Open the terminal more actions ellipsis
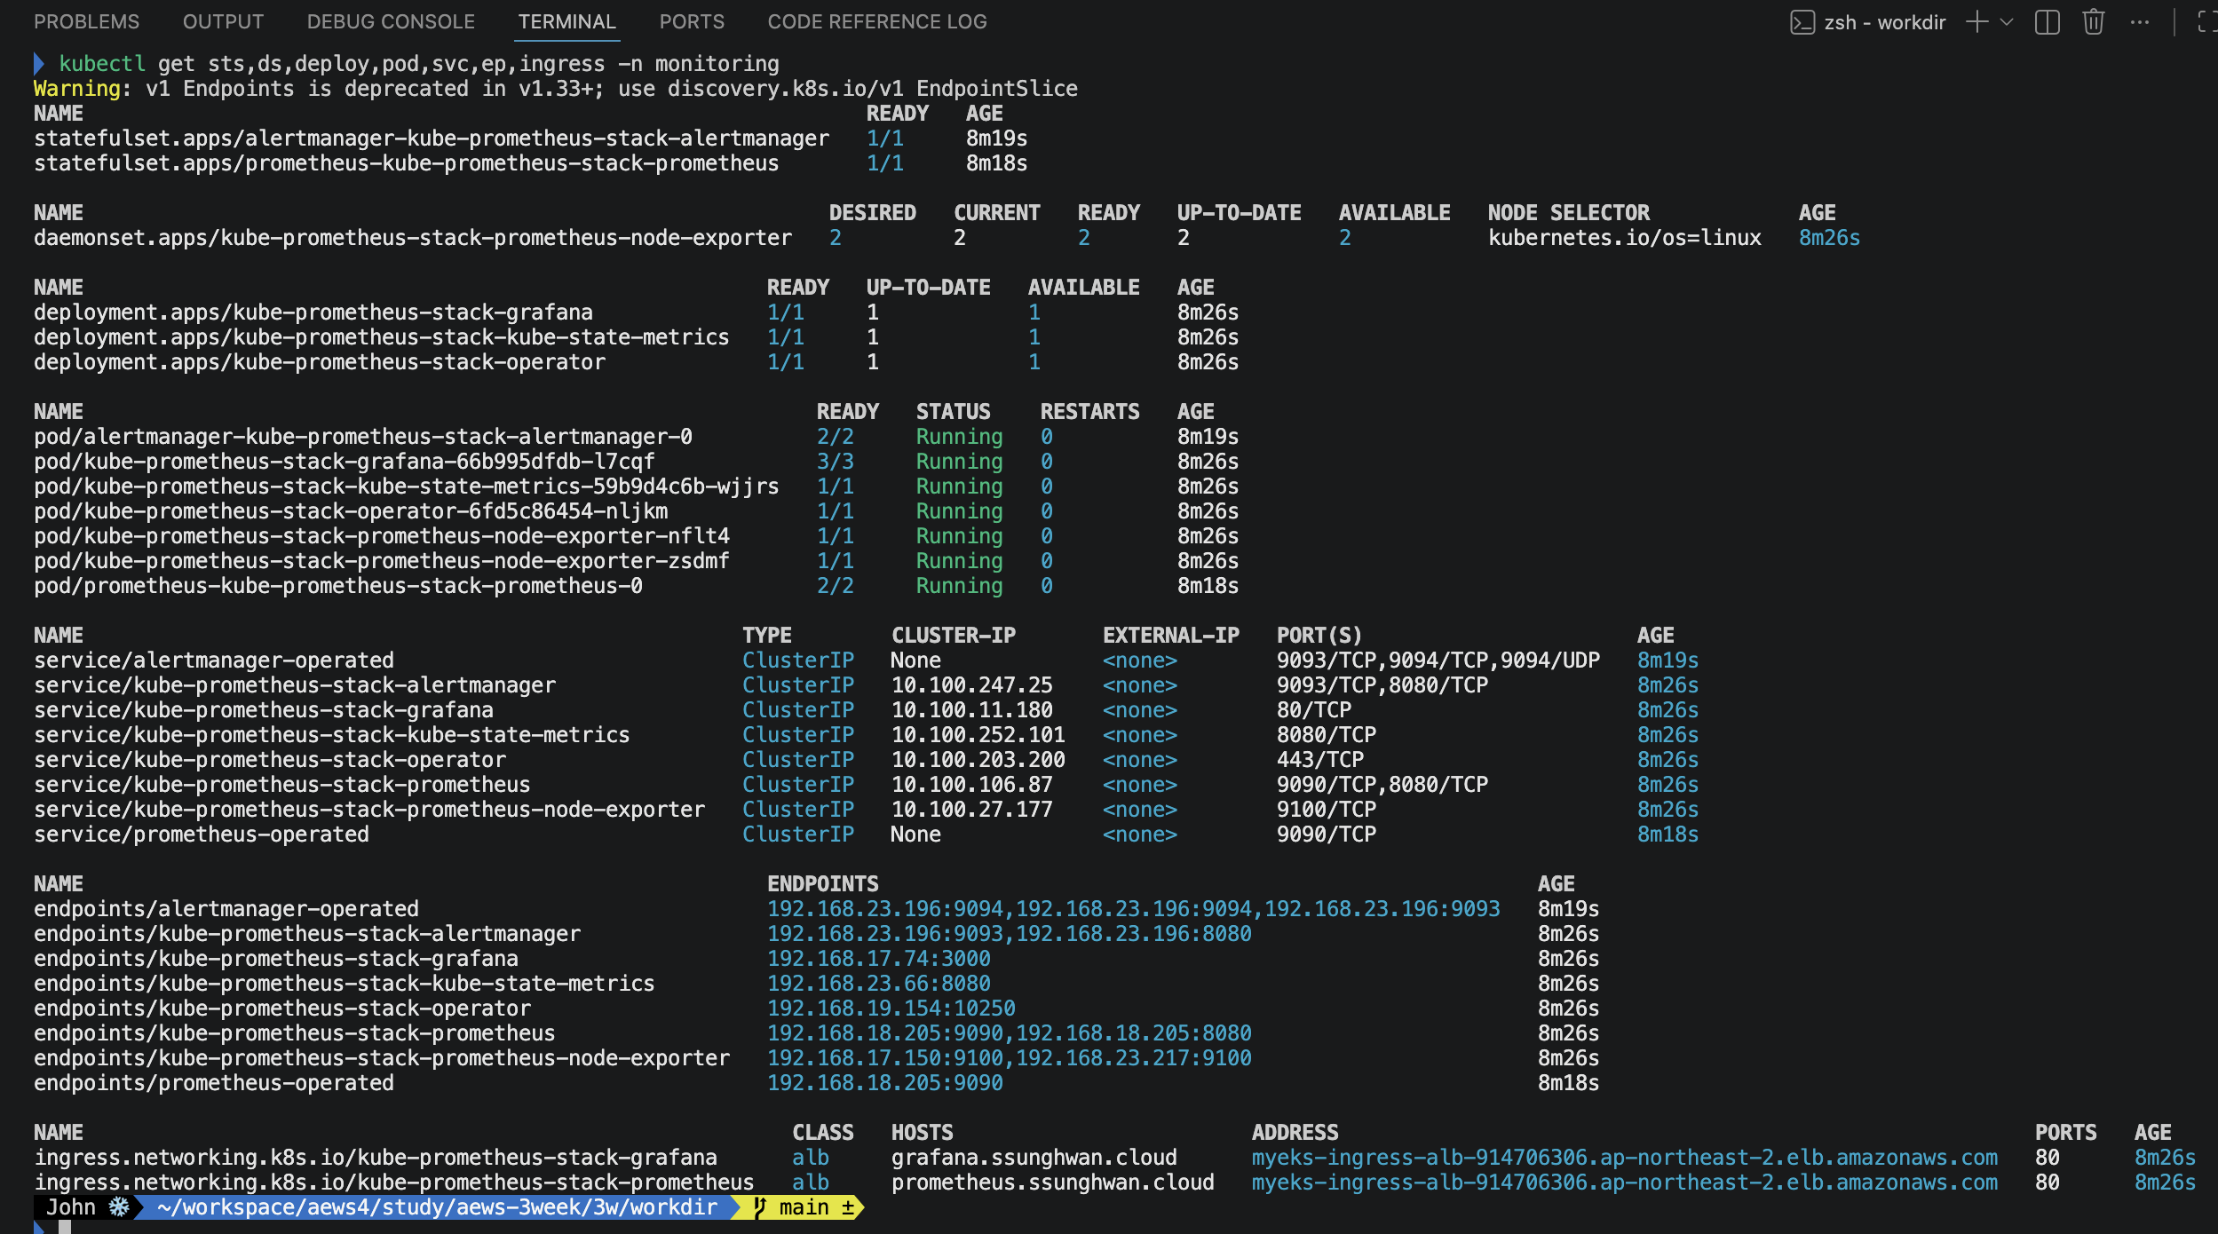Image resolution: width=2218 pixels, height=1234 pixels. click(2140, 22)
